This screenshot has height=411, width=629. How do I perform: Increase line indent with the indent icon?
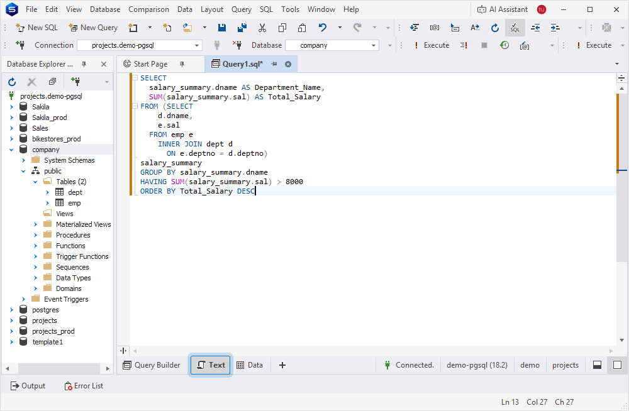pos(555,28)
